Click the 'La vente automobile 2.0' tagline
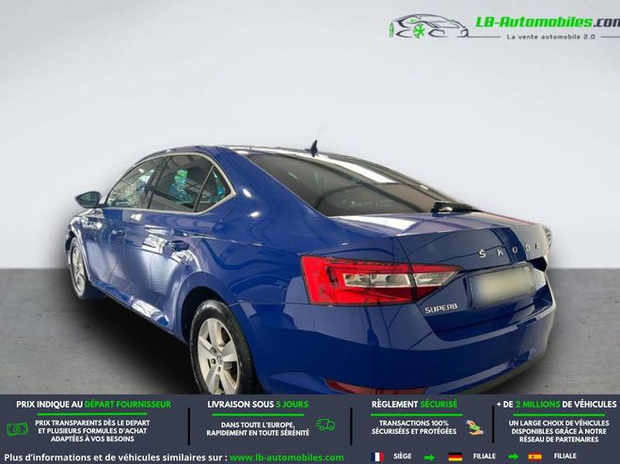 point(551,37)
